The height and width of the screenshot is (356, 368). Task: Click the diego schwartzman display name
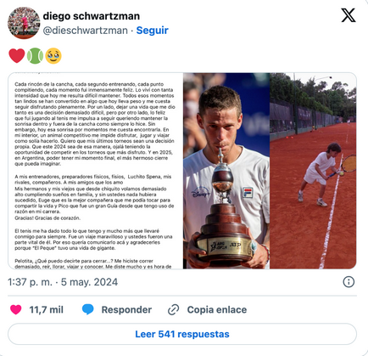(92, 16)
